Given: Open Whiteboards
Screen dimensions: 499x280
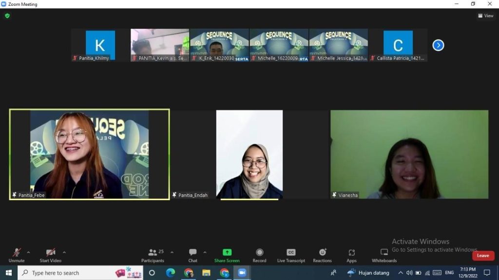Looking at the screenshot, I should point(384,256).
